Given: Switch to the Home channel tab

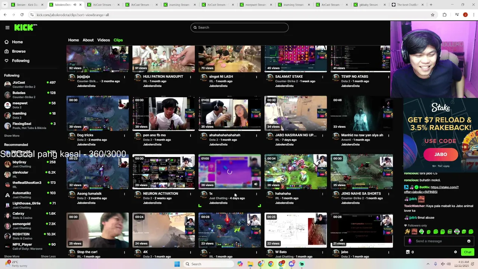Looking at the screenshot, I should [x=74, y=40].
